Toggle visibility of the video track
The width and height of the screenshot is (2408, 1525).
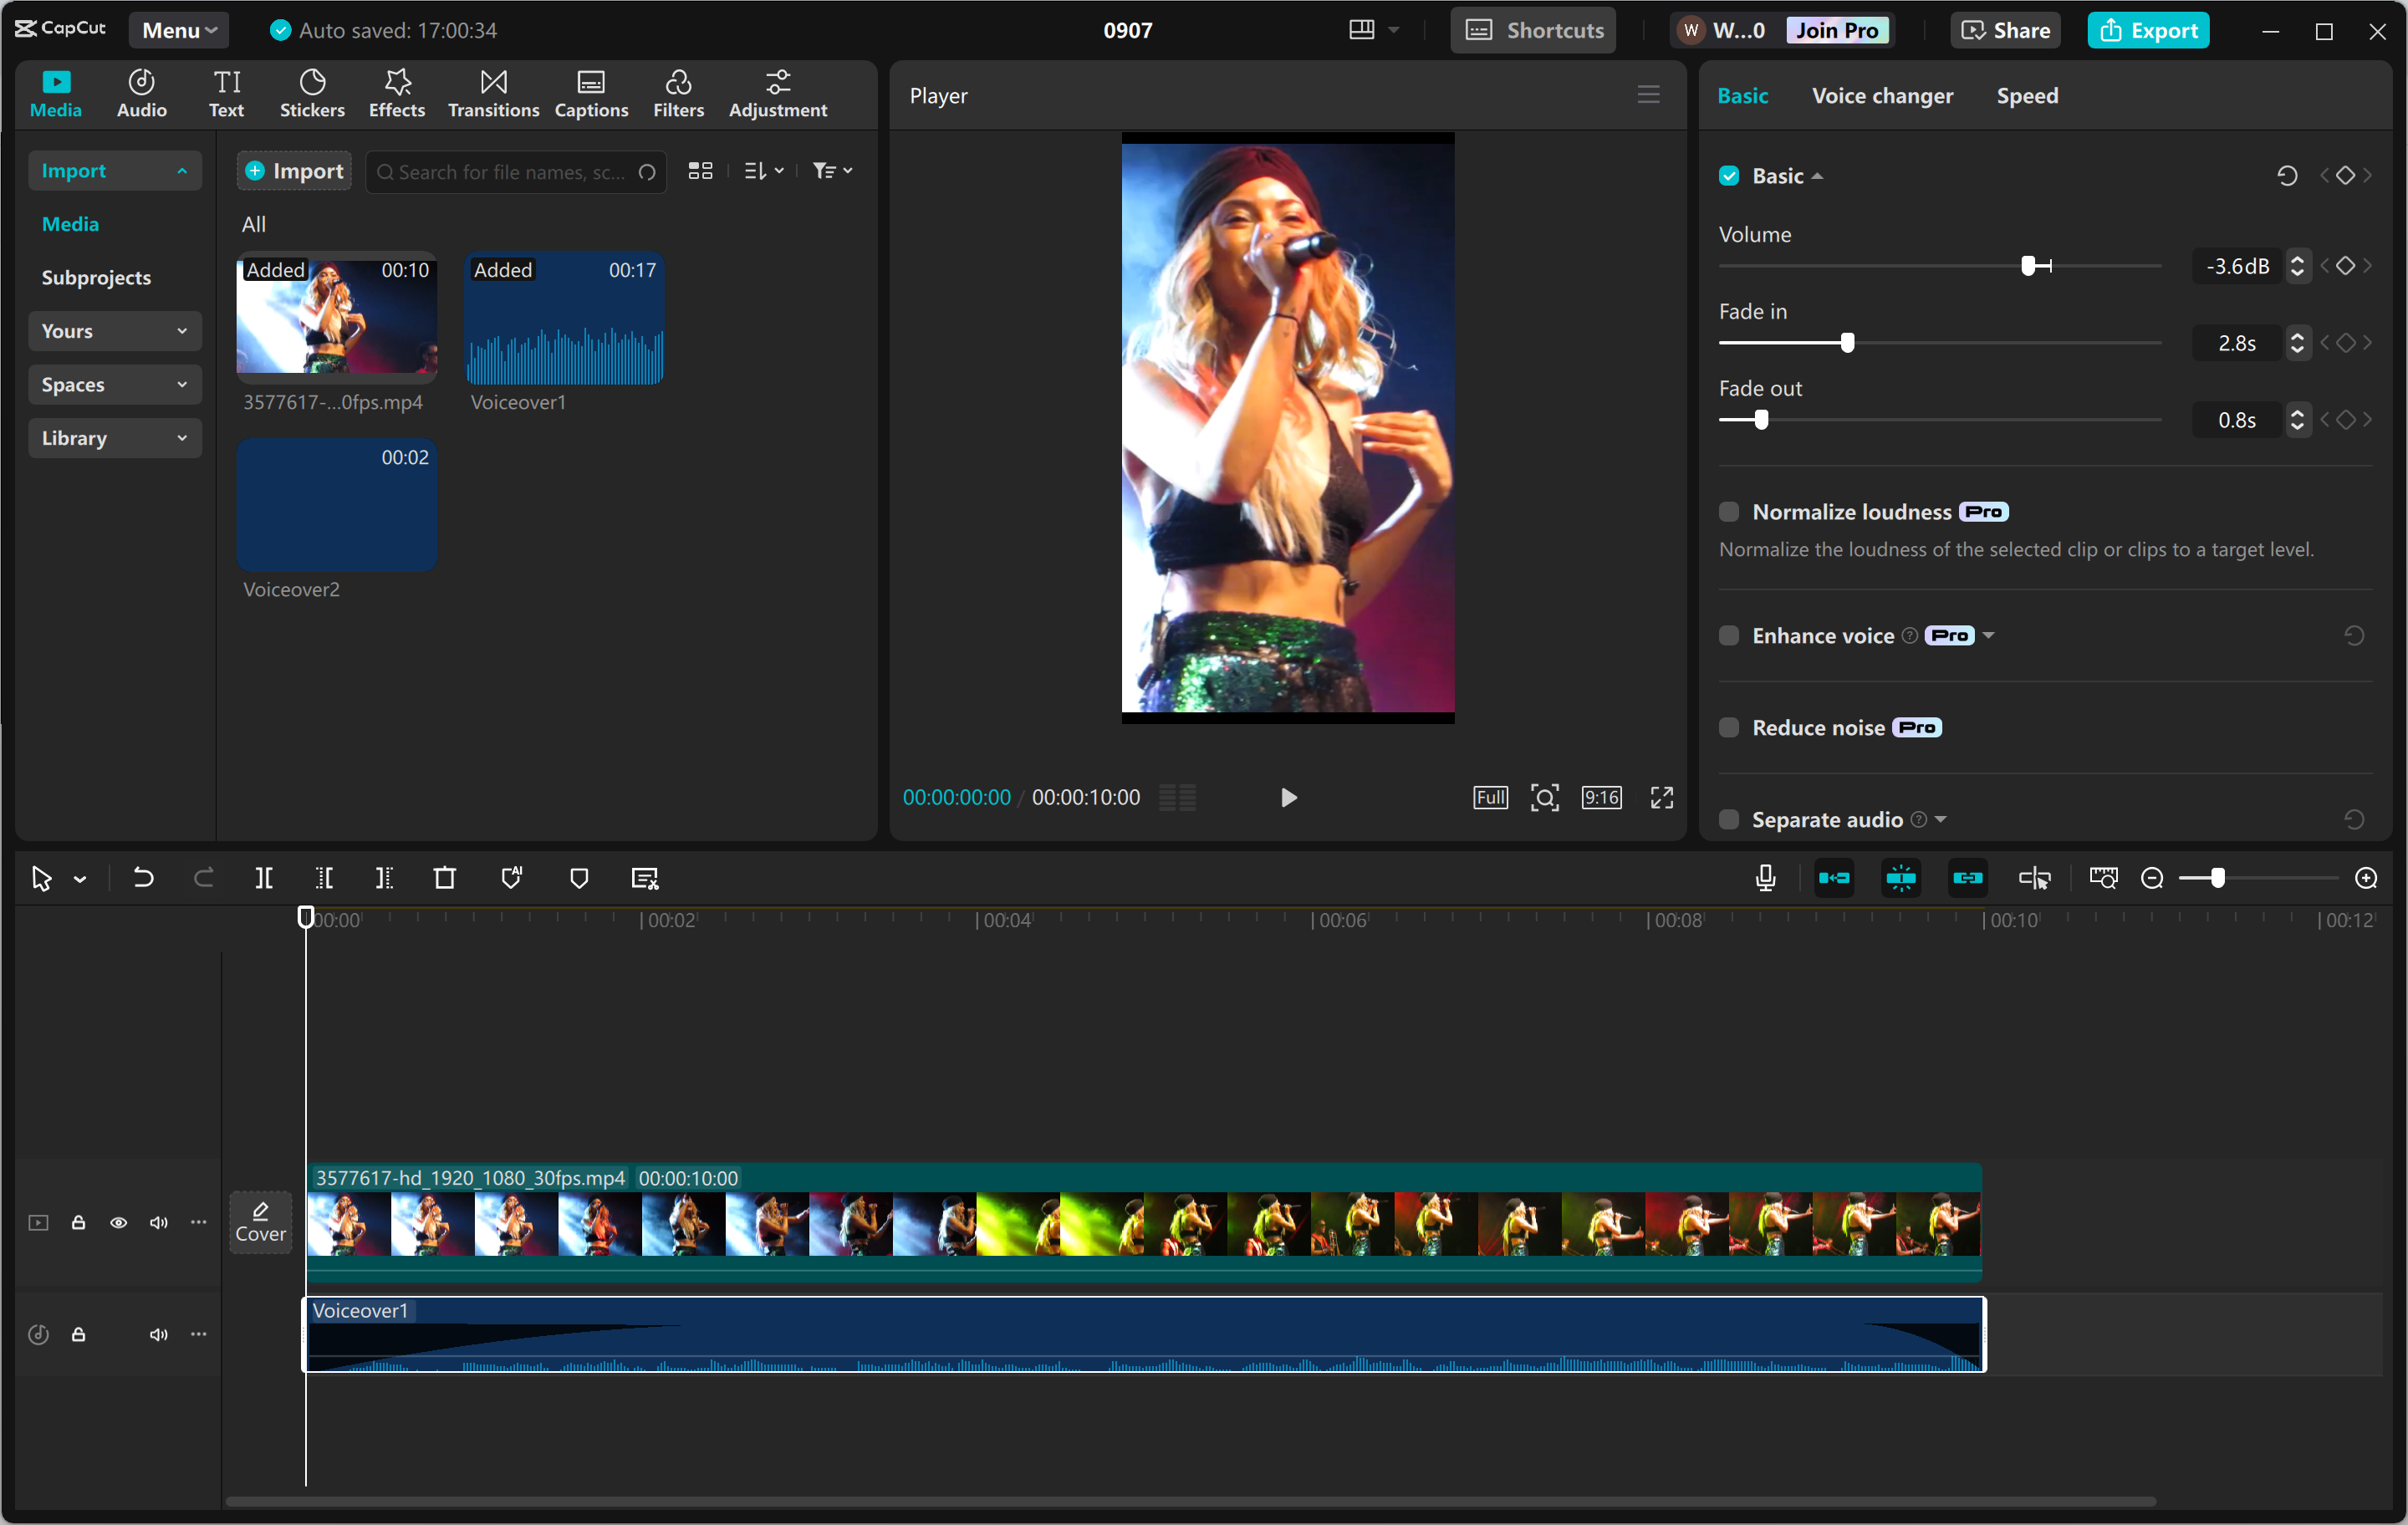pyautogui.click(x=118, y=1223)
